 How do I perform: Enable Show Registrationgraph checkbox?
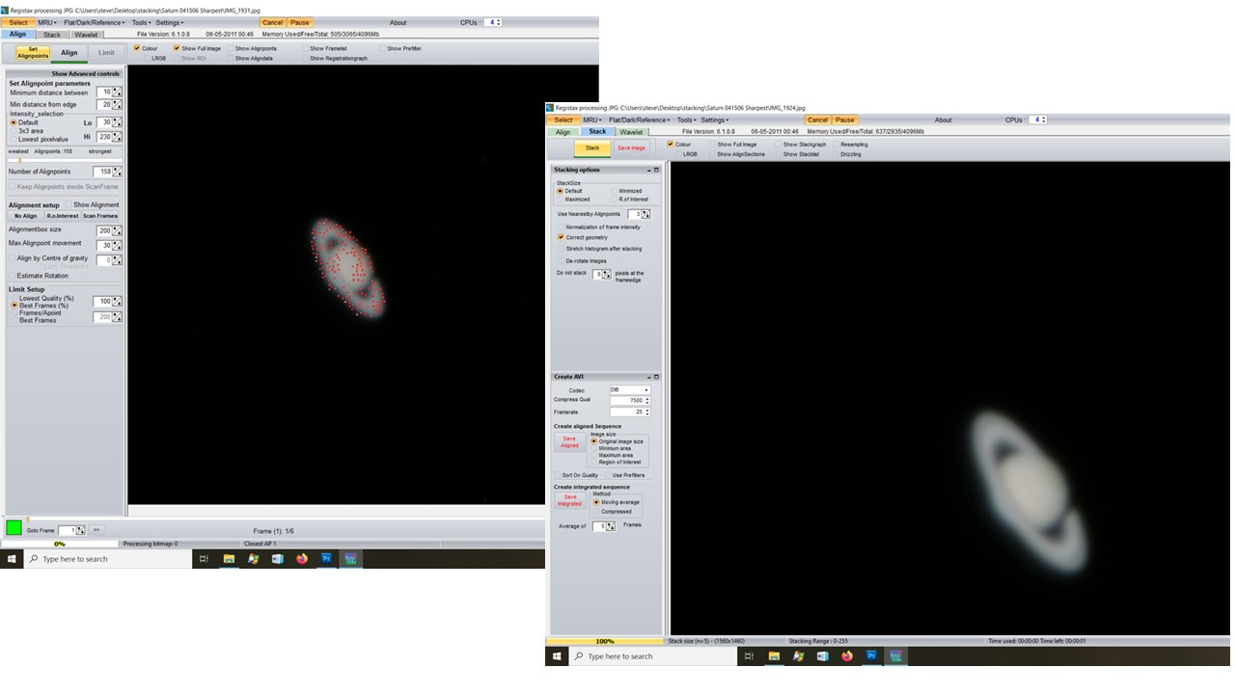click(305, 59)
